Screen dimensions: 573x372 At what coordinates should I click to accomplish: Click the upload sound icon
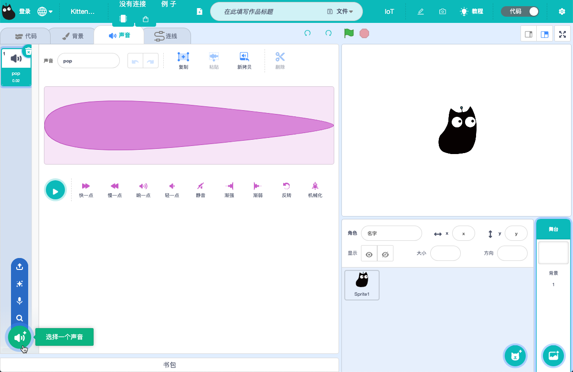click(x=20, y=267)
